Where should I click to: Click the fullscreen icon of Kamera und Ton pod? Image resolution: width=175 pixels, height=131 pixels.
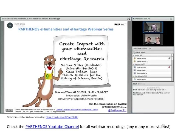click(171, 19)
